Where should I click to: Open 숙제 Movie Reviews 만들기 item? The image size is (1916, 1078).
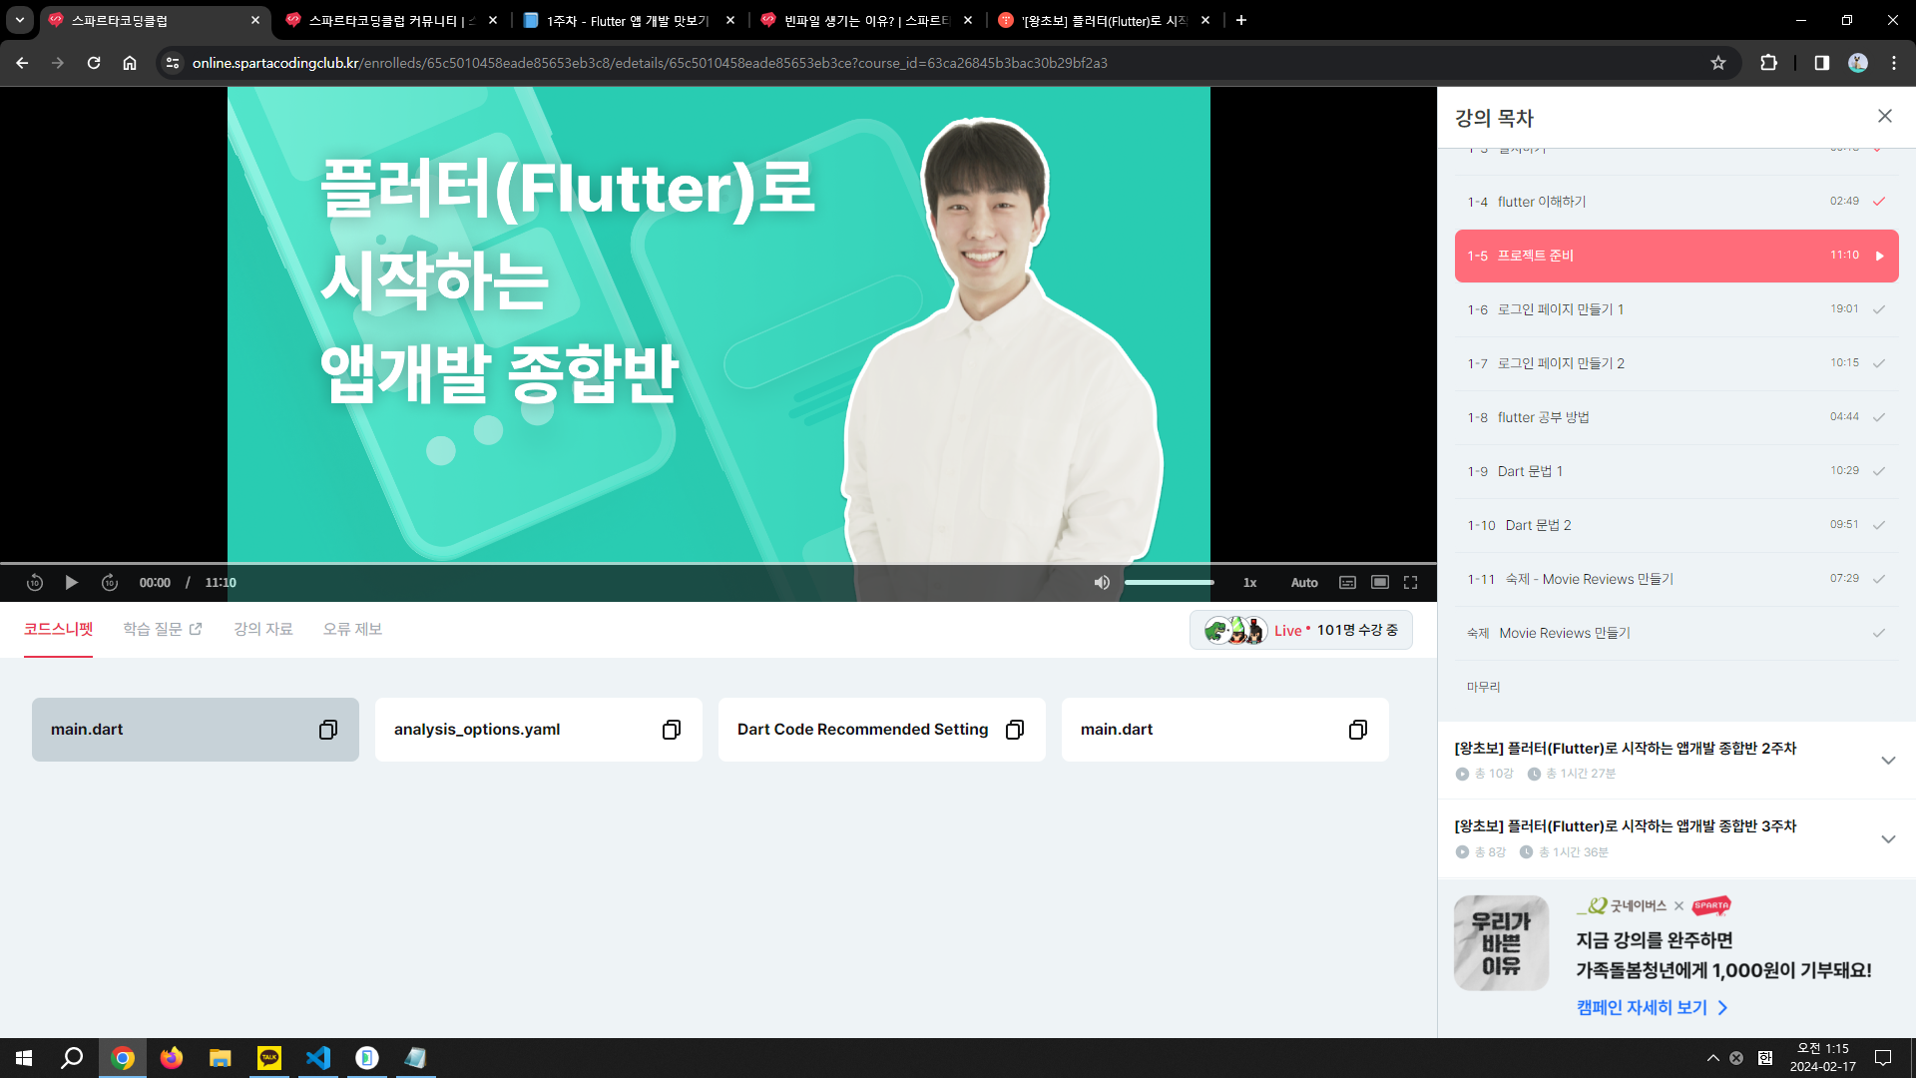coord(1676,633)
